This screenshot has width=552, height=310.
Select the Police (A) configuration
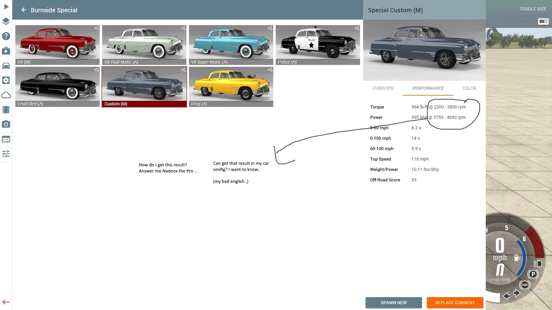click(318, 45)
